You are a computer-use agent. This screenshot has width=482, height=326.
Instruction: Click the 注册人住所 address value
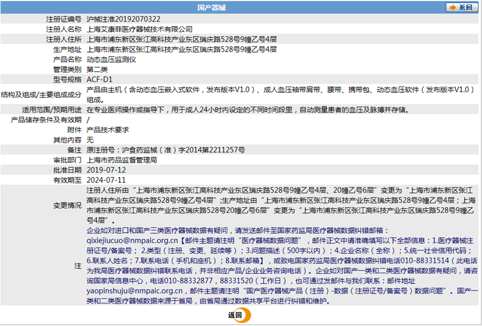point(181,40)
